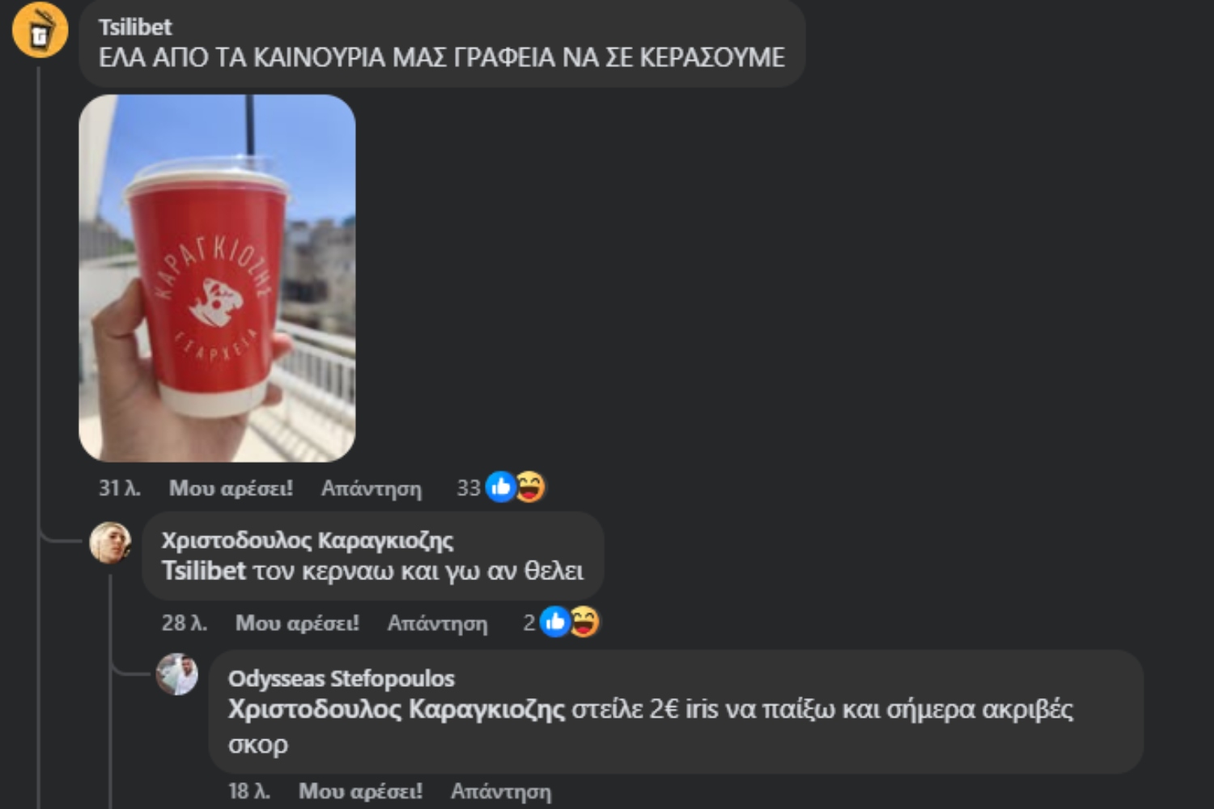Open Tsilibet profile avatar icon
Screen dimensions: 1214x809
pos(40,30)
